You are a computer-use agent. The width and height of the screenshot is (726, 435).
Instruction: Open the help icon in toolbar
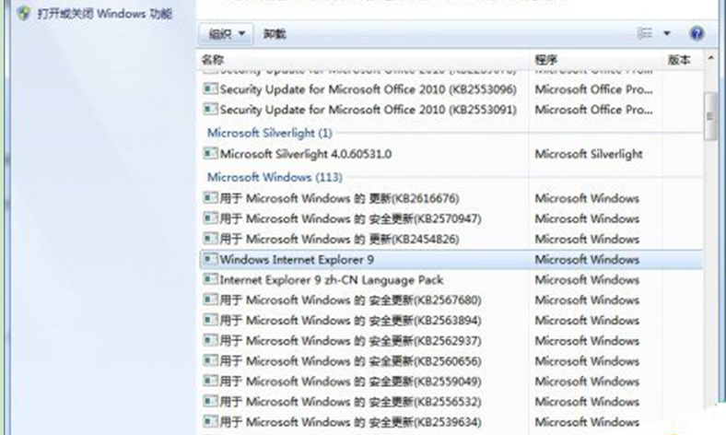click(x=697, y=33)
